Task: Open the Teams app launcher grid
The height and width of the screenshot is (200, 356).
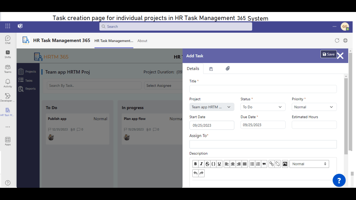Action: (8, 26)
